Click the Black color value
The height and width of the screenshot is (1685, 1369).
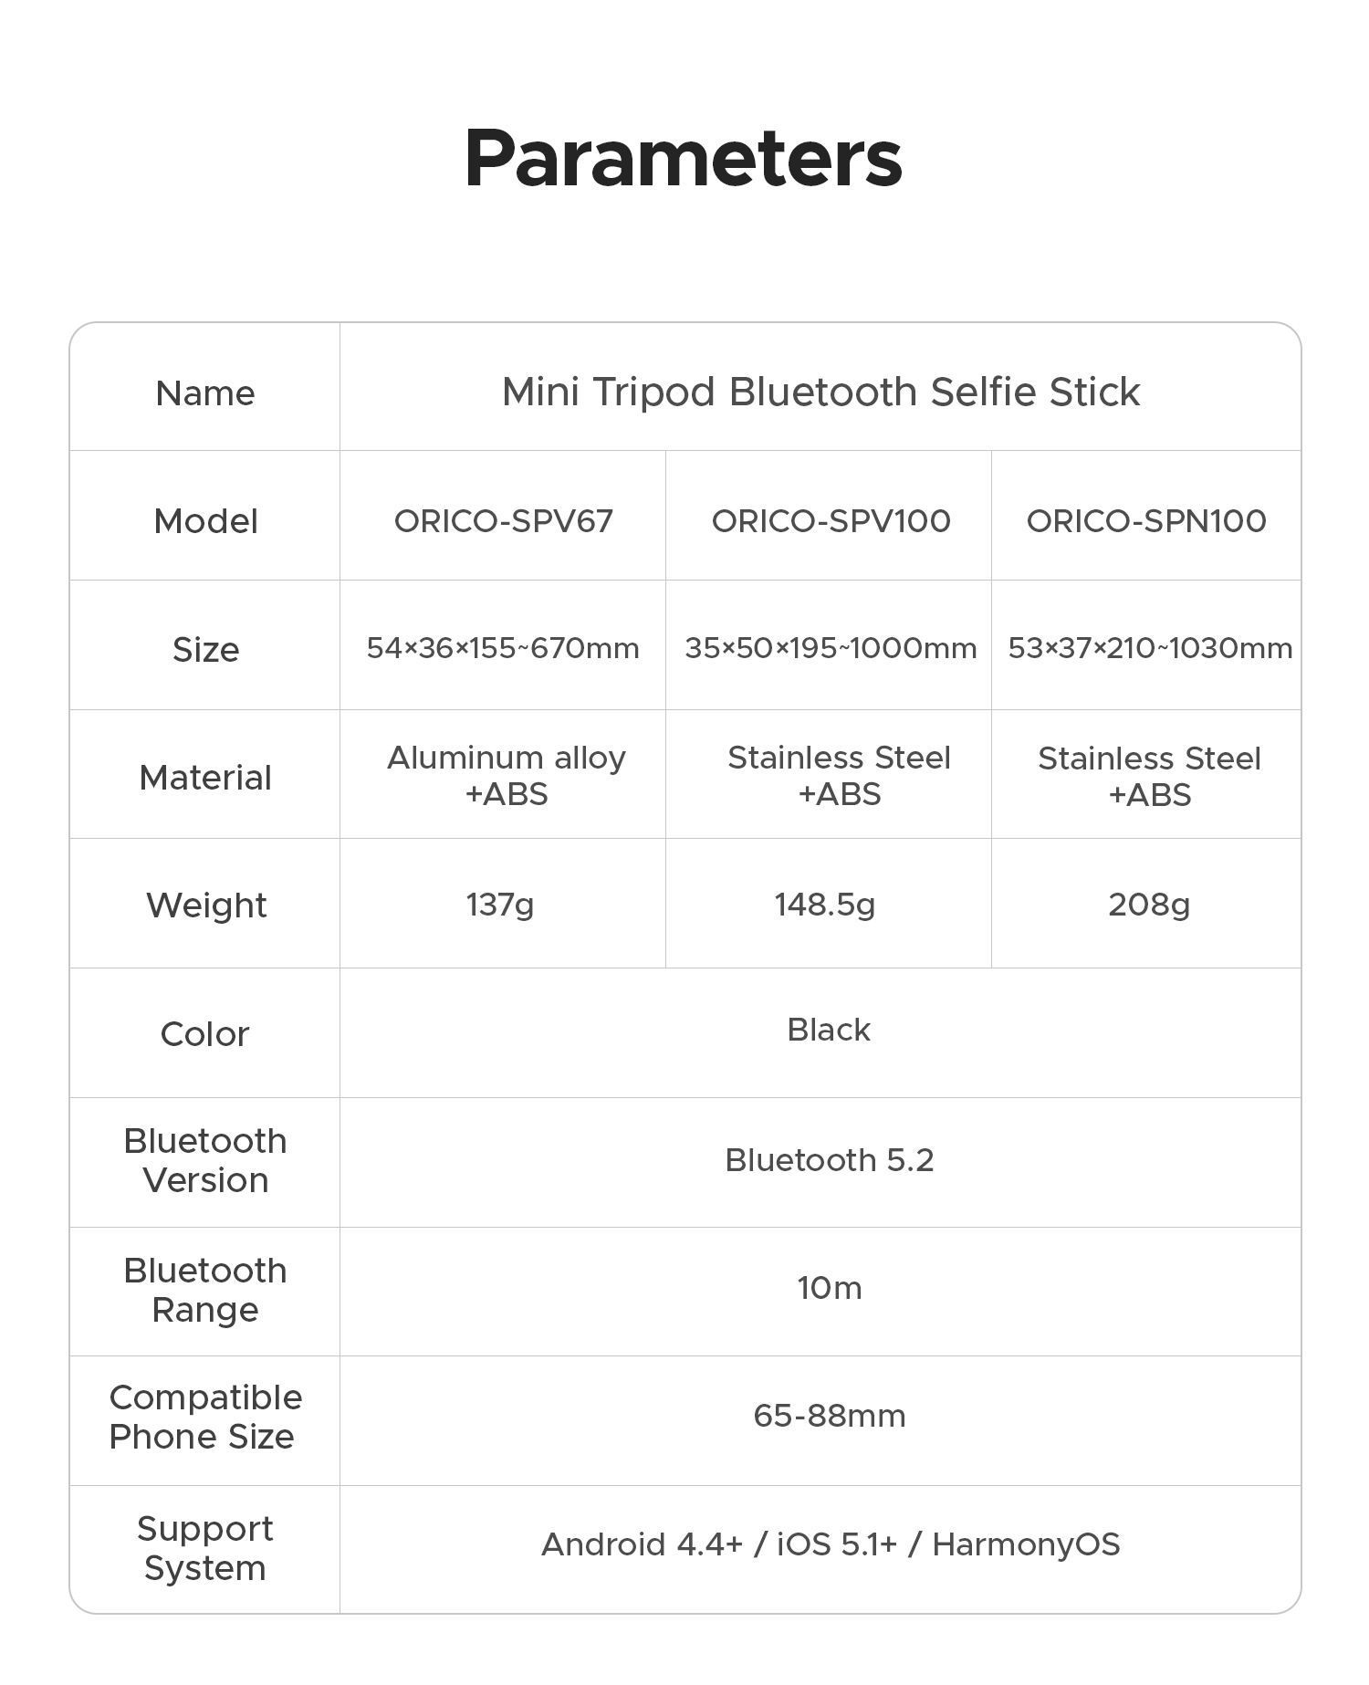click(x=829, y=1030)
